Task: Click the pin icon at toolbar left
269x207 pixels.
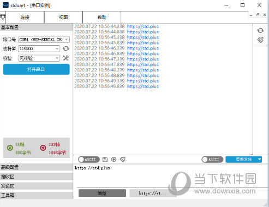Action: coord(3,17)
